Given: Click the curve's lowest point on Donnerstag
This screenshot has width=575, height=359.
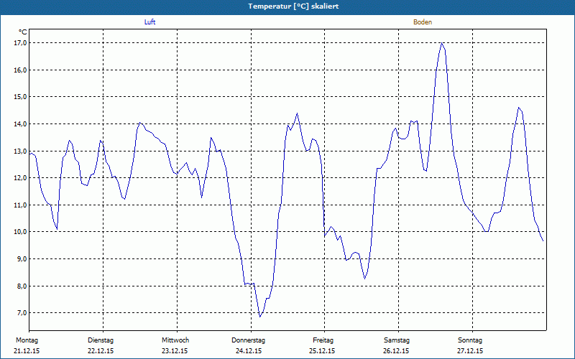Looking at the screenshot, I should [260, 317].
